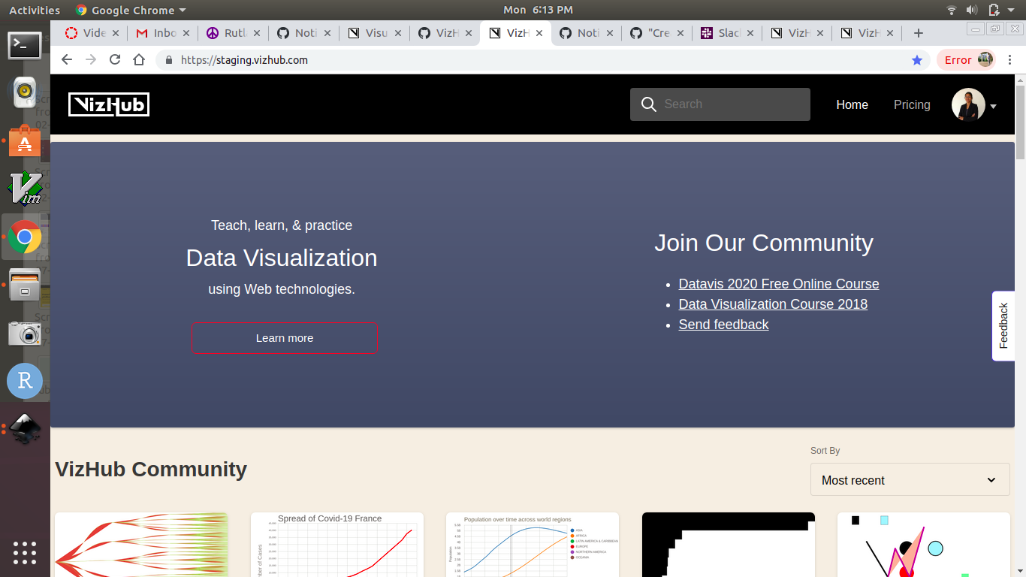Click the Learn more button
This screenshot has width=1026, height=577.
coord(285,337)
